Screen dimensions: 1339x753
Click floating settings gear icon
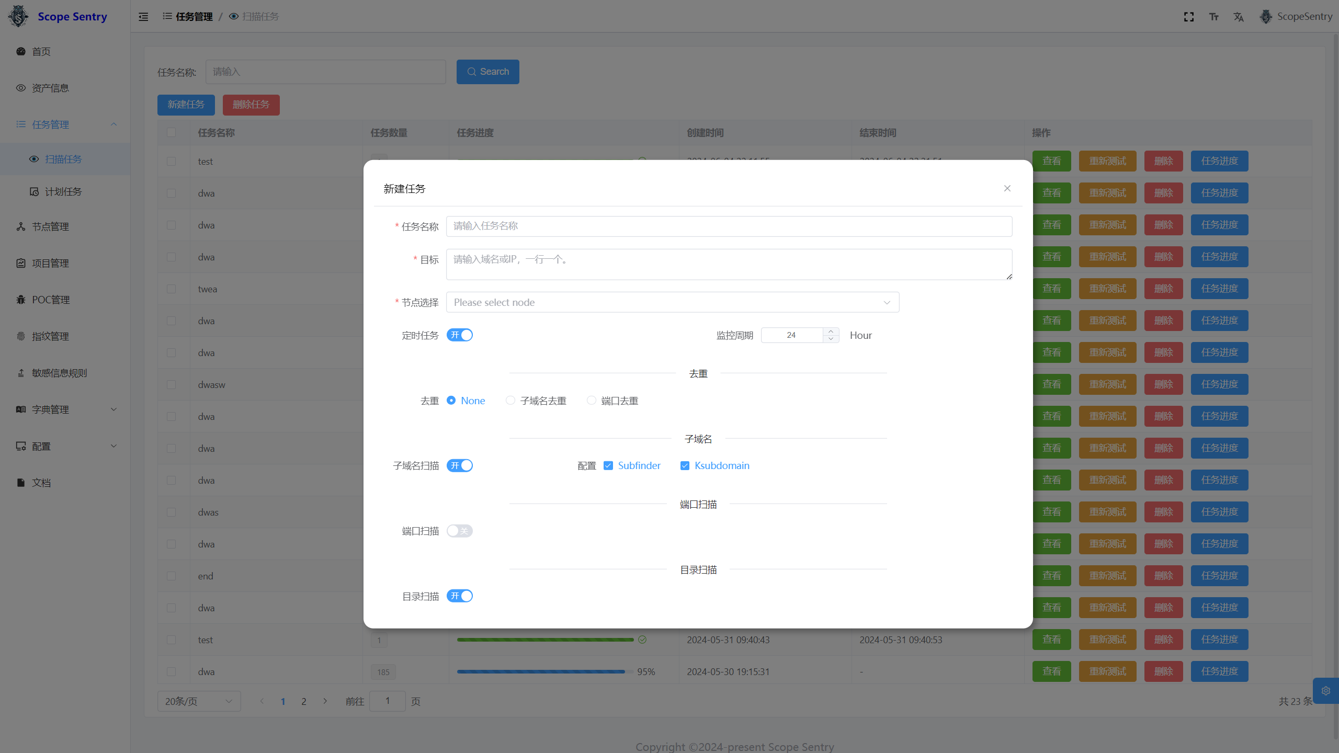click(x=1325, y=691)
